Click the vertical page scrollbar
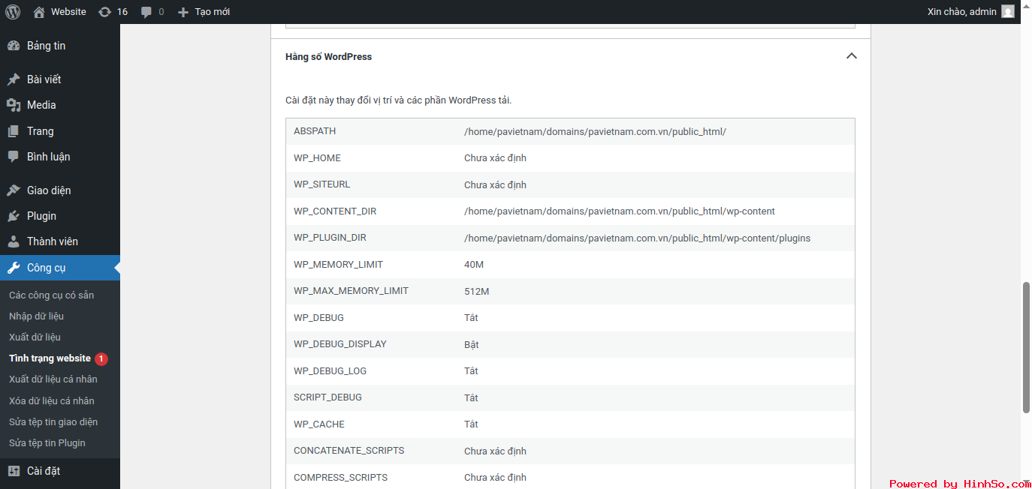This screenshot has height=489, width=1032. pos(1026,347)
